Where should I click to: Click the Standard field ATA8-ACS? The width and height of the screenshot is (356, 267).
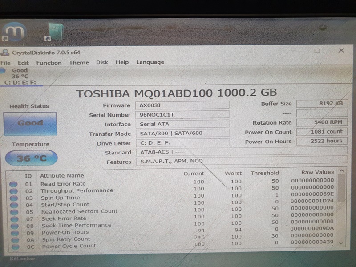242,151
